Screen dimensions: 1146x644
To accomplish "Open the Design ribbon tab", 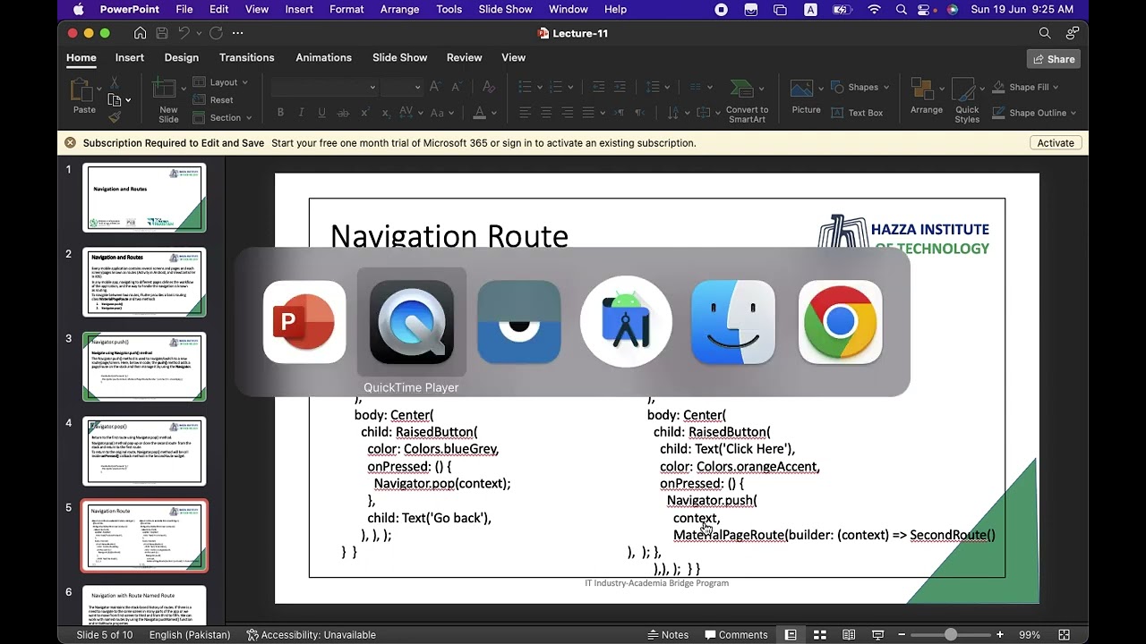I will pyautogui.click(x=182, y=57).
